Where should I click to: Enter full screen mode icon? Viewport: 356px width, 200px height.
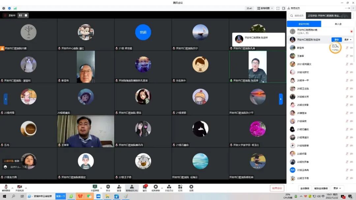pos(278,8)
